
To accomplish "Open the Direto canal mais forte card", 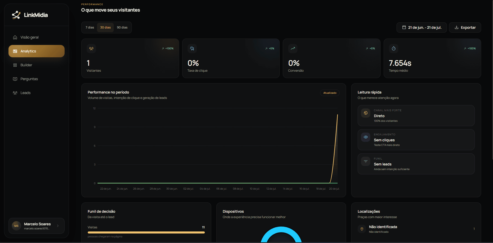I will [x=416, y=116].
